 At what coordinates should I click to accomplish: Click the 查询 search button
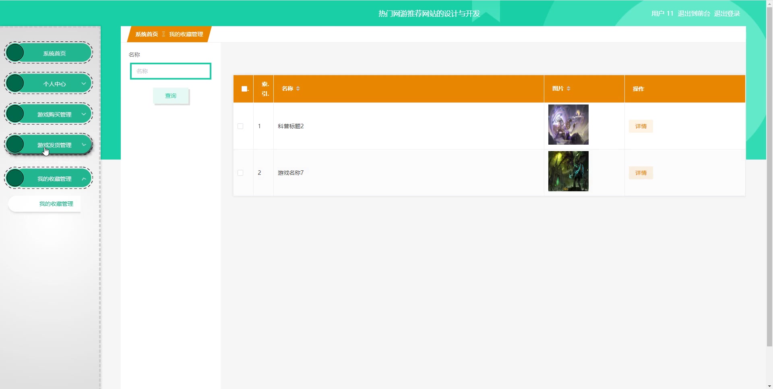(x=171, y=96)
